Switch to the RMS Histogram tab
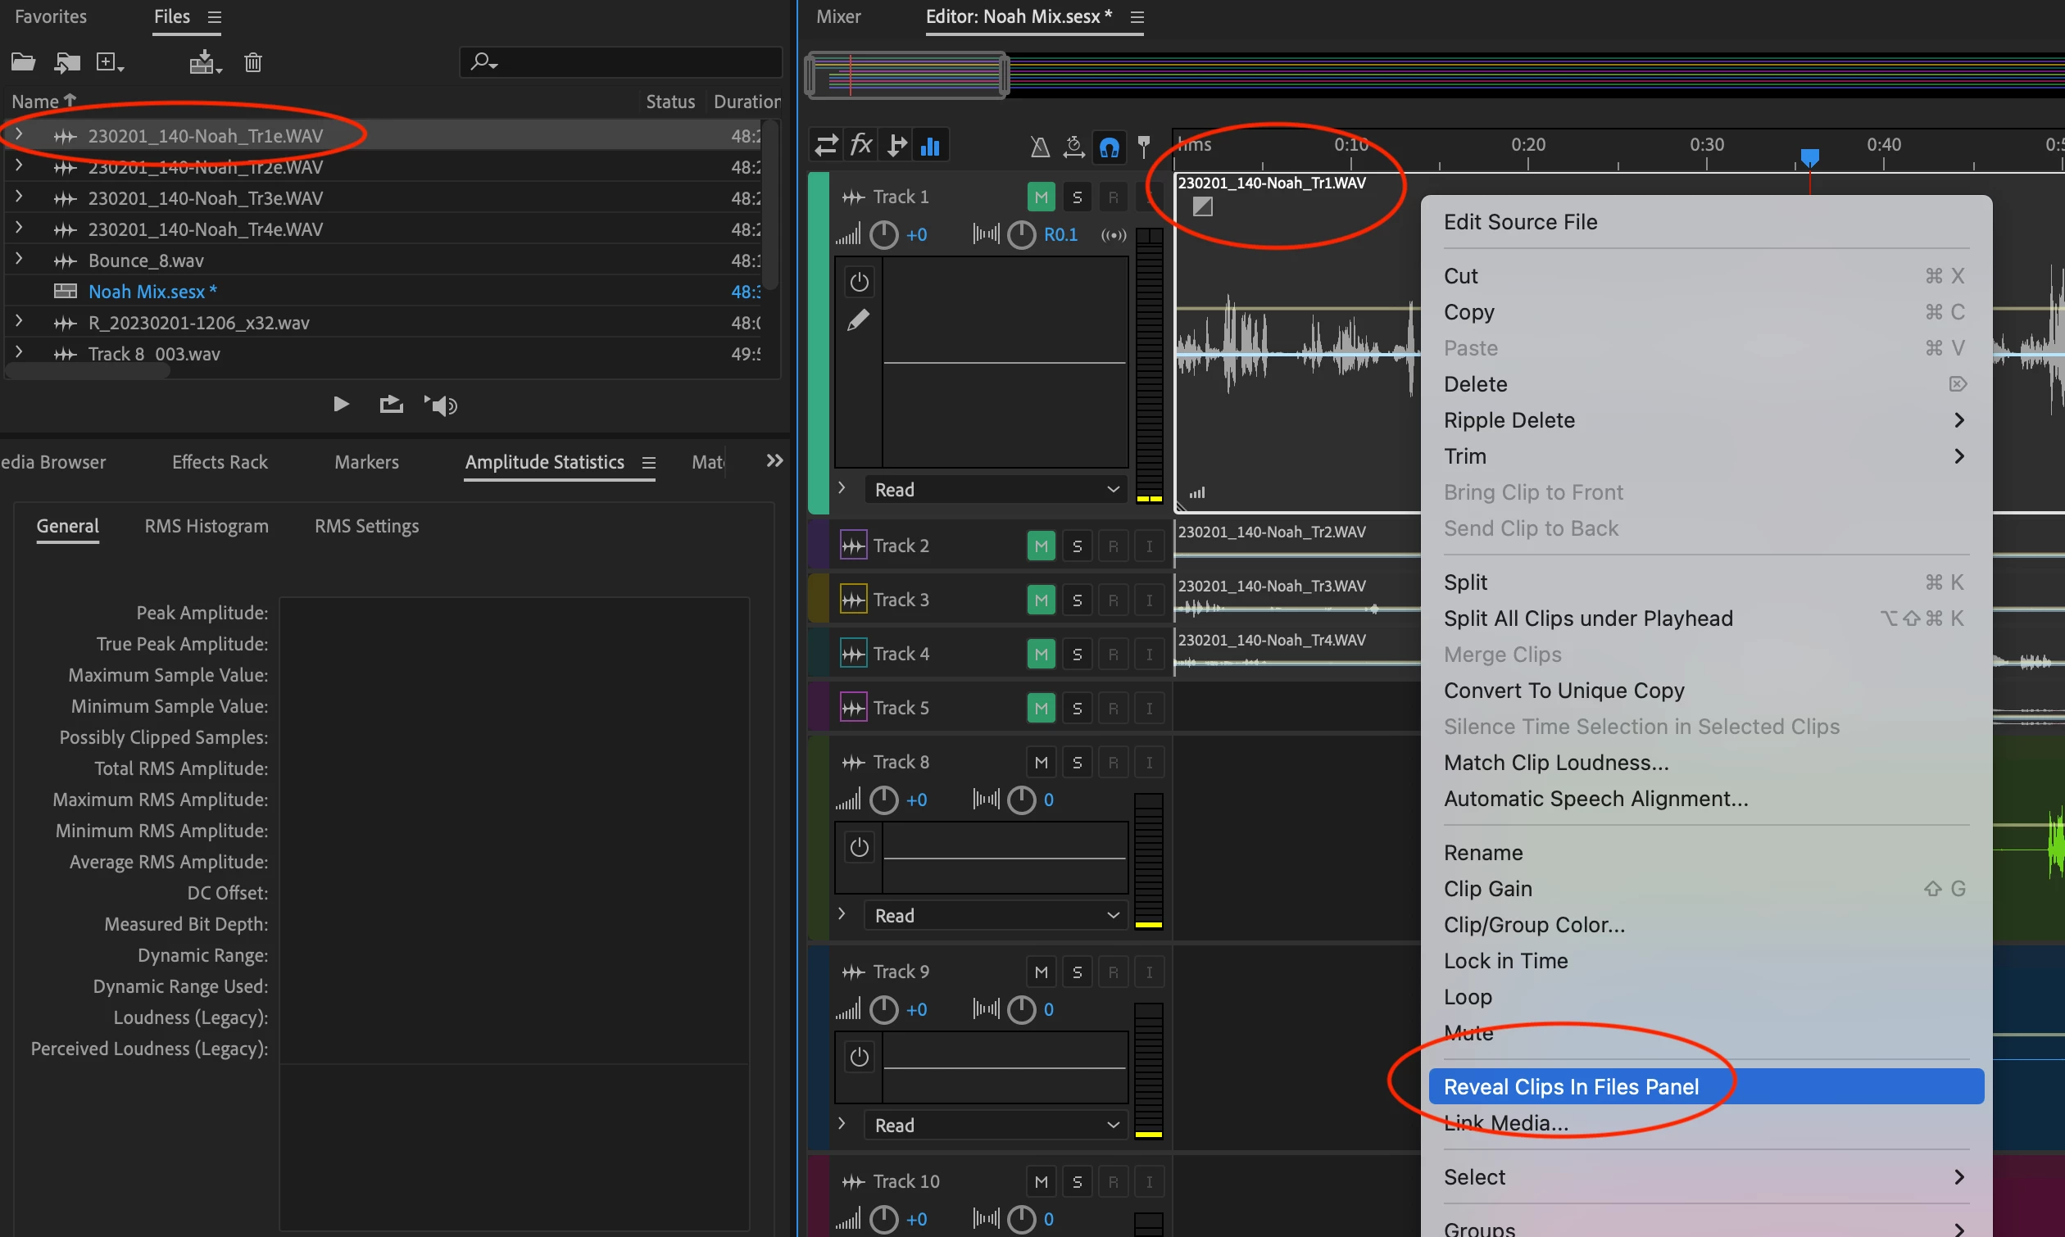The image size is (2065, 1237). click(206, 525)
